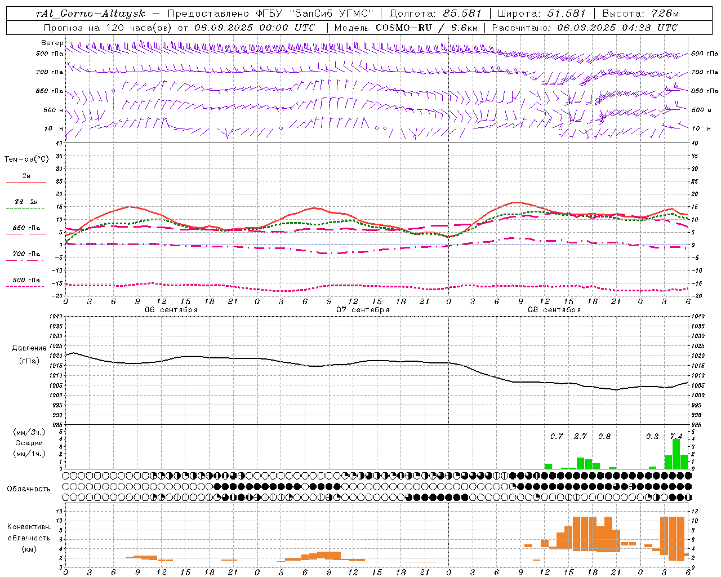Click the tallest green precipitation bar
Screen dimensions: 721x577
677,454
